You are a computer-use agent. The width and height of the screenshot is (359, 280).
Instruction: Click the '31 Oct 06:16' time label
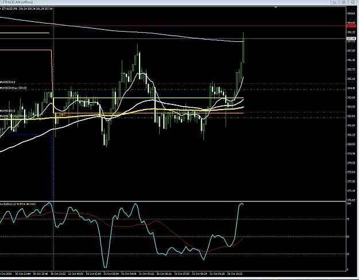(164, 274)
